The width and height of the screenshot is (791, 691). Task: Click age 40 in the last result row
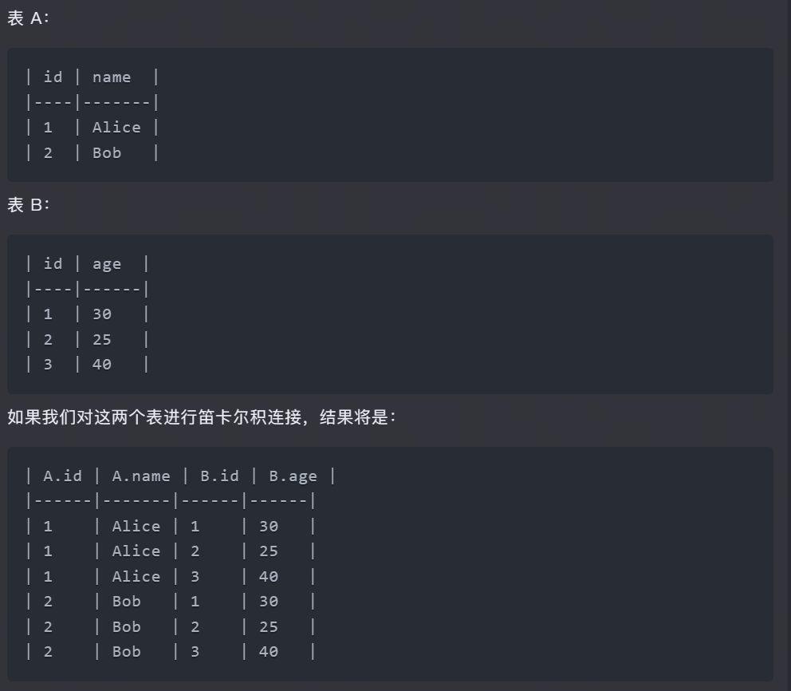[x=269, y=652]
